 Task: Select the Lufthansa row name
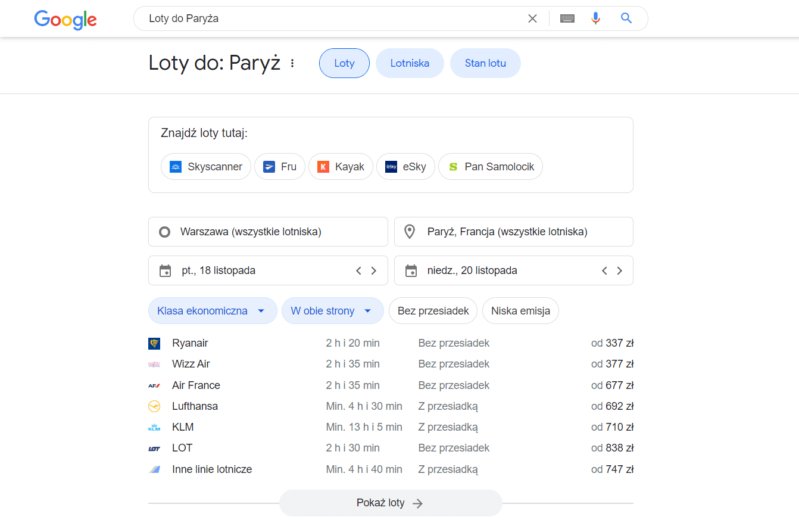coord(195,406)
